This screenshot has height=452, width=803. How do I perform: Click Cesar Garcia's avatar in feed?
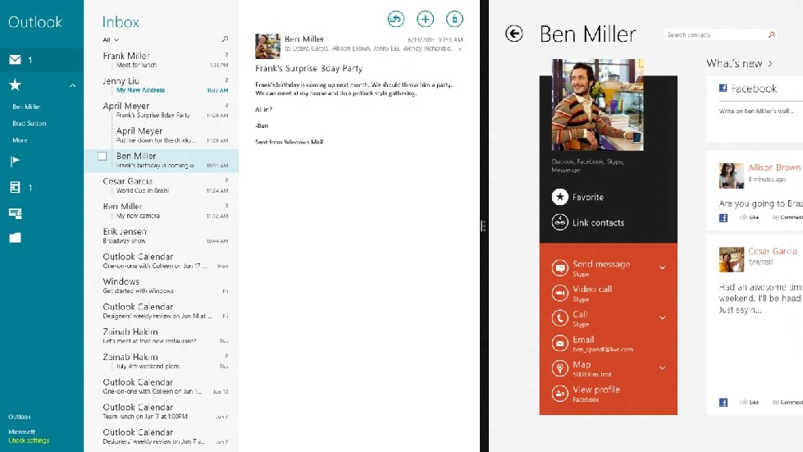coord(732,259)
